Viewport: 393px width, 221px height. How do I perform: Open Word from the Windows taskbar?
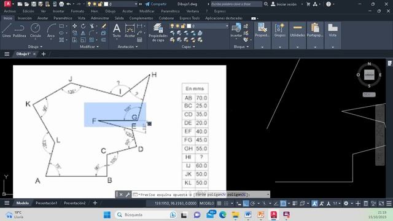click(x=248, y=215)
